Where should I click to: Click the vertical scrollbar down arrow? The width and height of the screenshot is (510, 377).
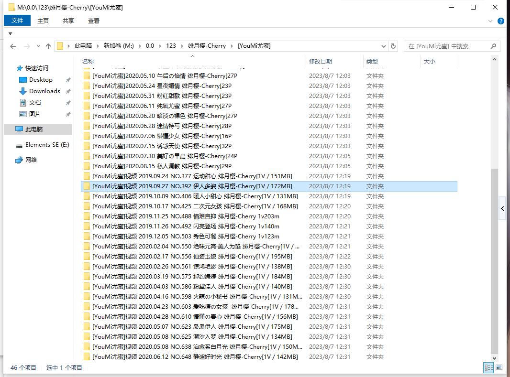494,358
